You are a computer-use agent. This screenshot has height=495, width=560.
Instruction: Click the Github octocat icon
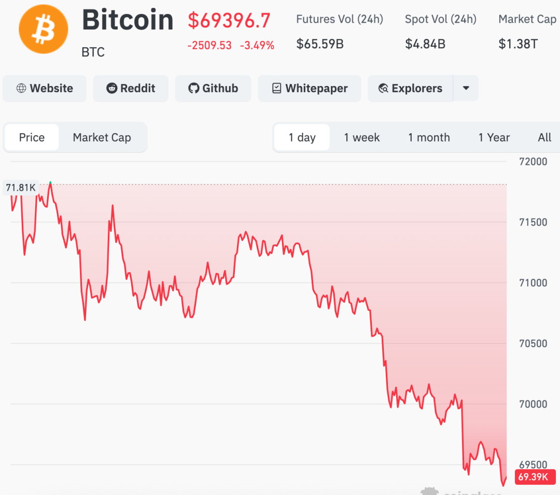tap(193, 88)
